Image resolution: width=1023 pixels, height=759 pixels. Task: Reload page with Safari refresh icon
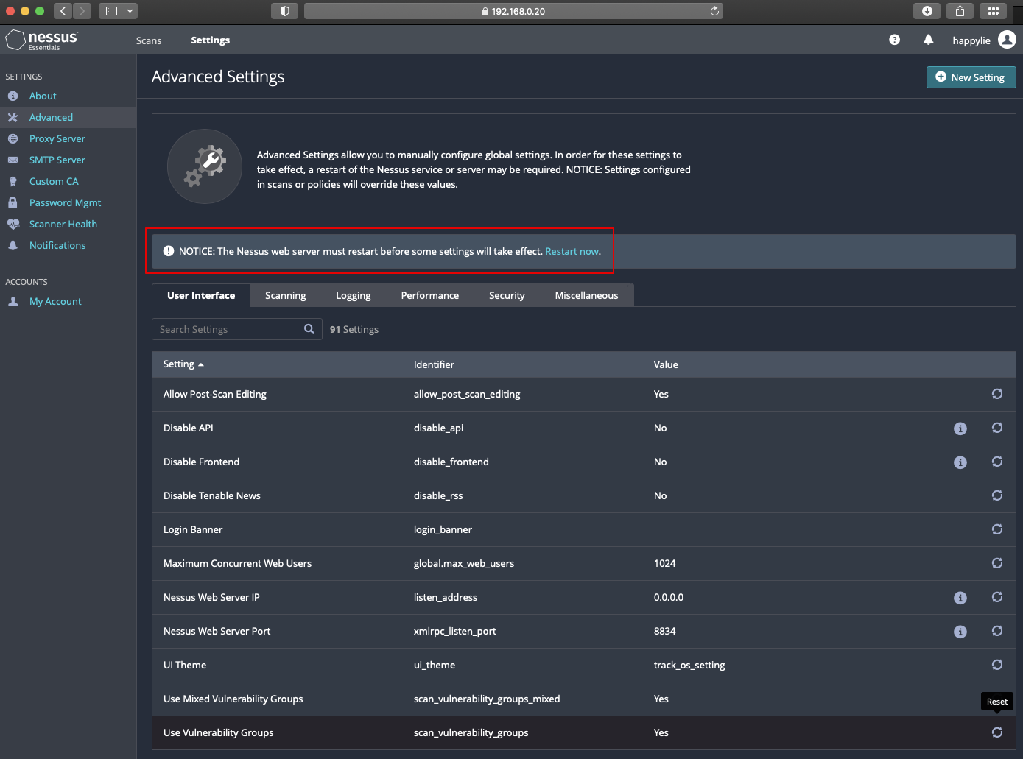tap(714, 11)
